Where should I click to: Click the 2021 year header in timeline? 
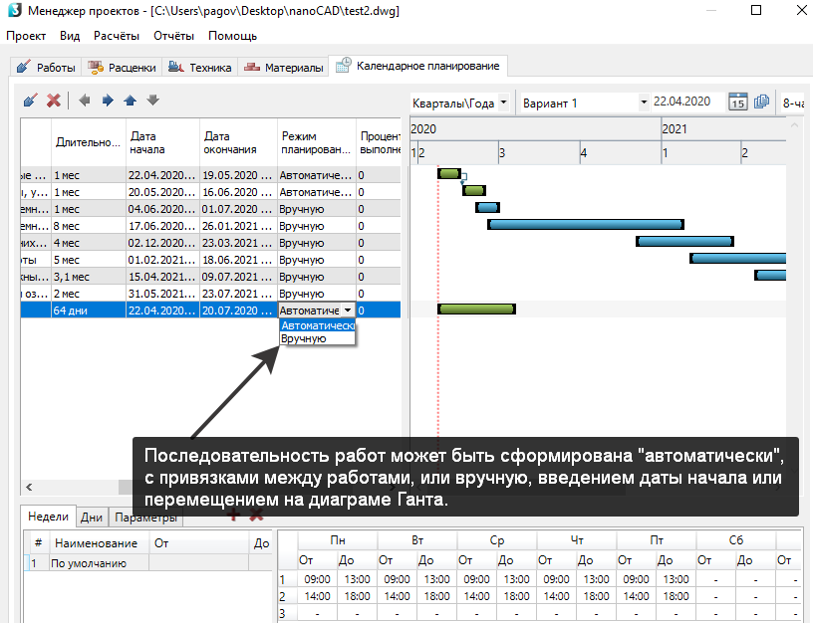[x=723, y=129]
